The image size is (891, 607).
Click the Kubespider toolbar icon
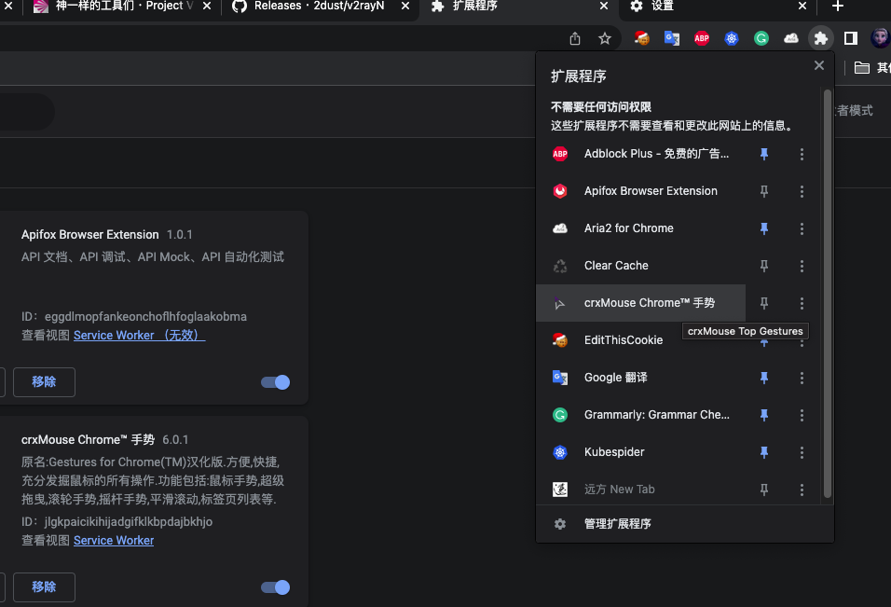point(732,38)
